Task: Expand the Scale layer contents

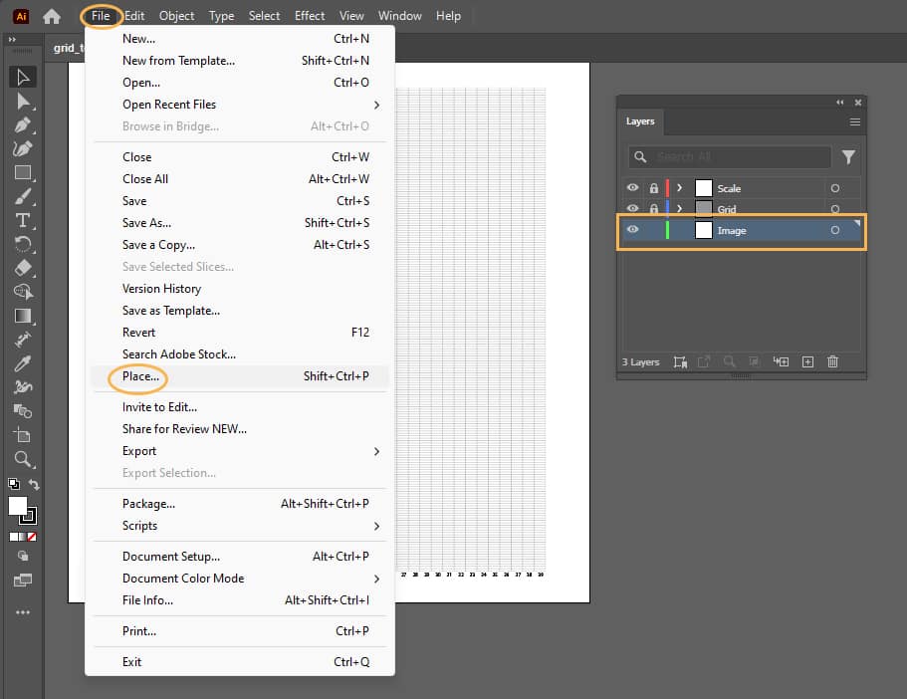Action: click(680, 187)
